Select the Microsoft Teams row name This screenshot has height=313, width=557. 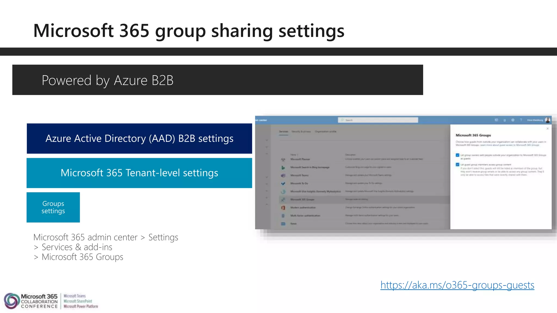click(x=299, y=176)
